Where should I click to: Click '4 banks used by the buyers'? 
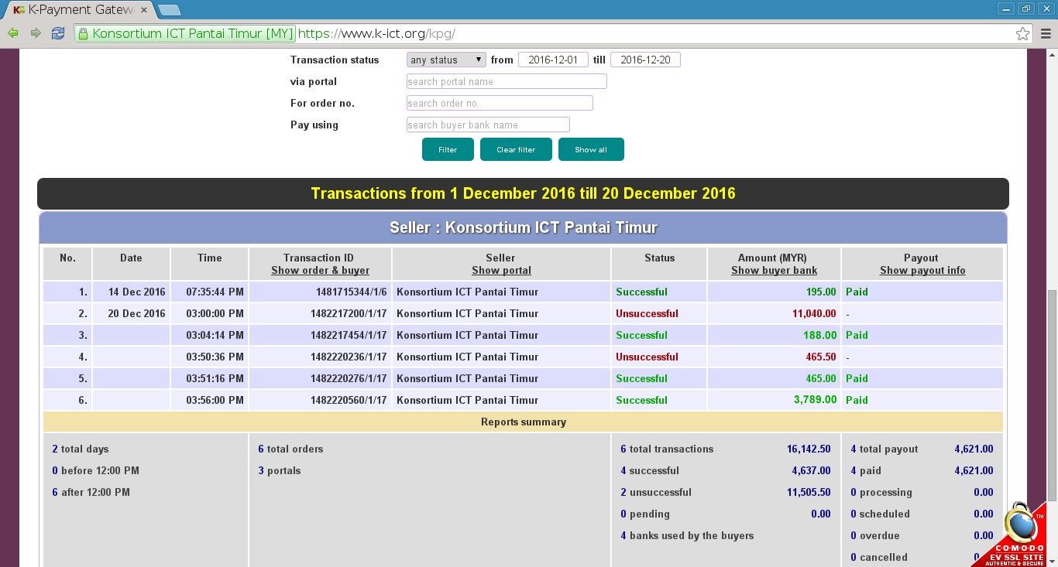687,535
